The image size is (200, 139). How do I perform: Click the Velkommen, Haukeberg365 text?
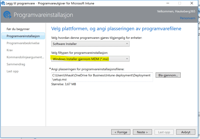click(176, 11)
